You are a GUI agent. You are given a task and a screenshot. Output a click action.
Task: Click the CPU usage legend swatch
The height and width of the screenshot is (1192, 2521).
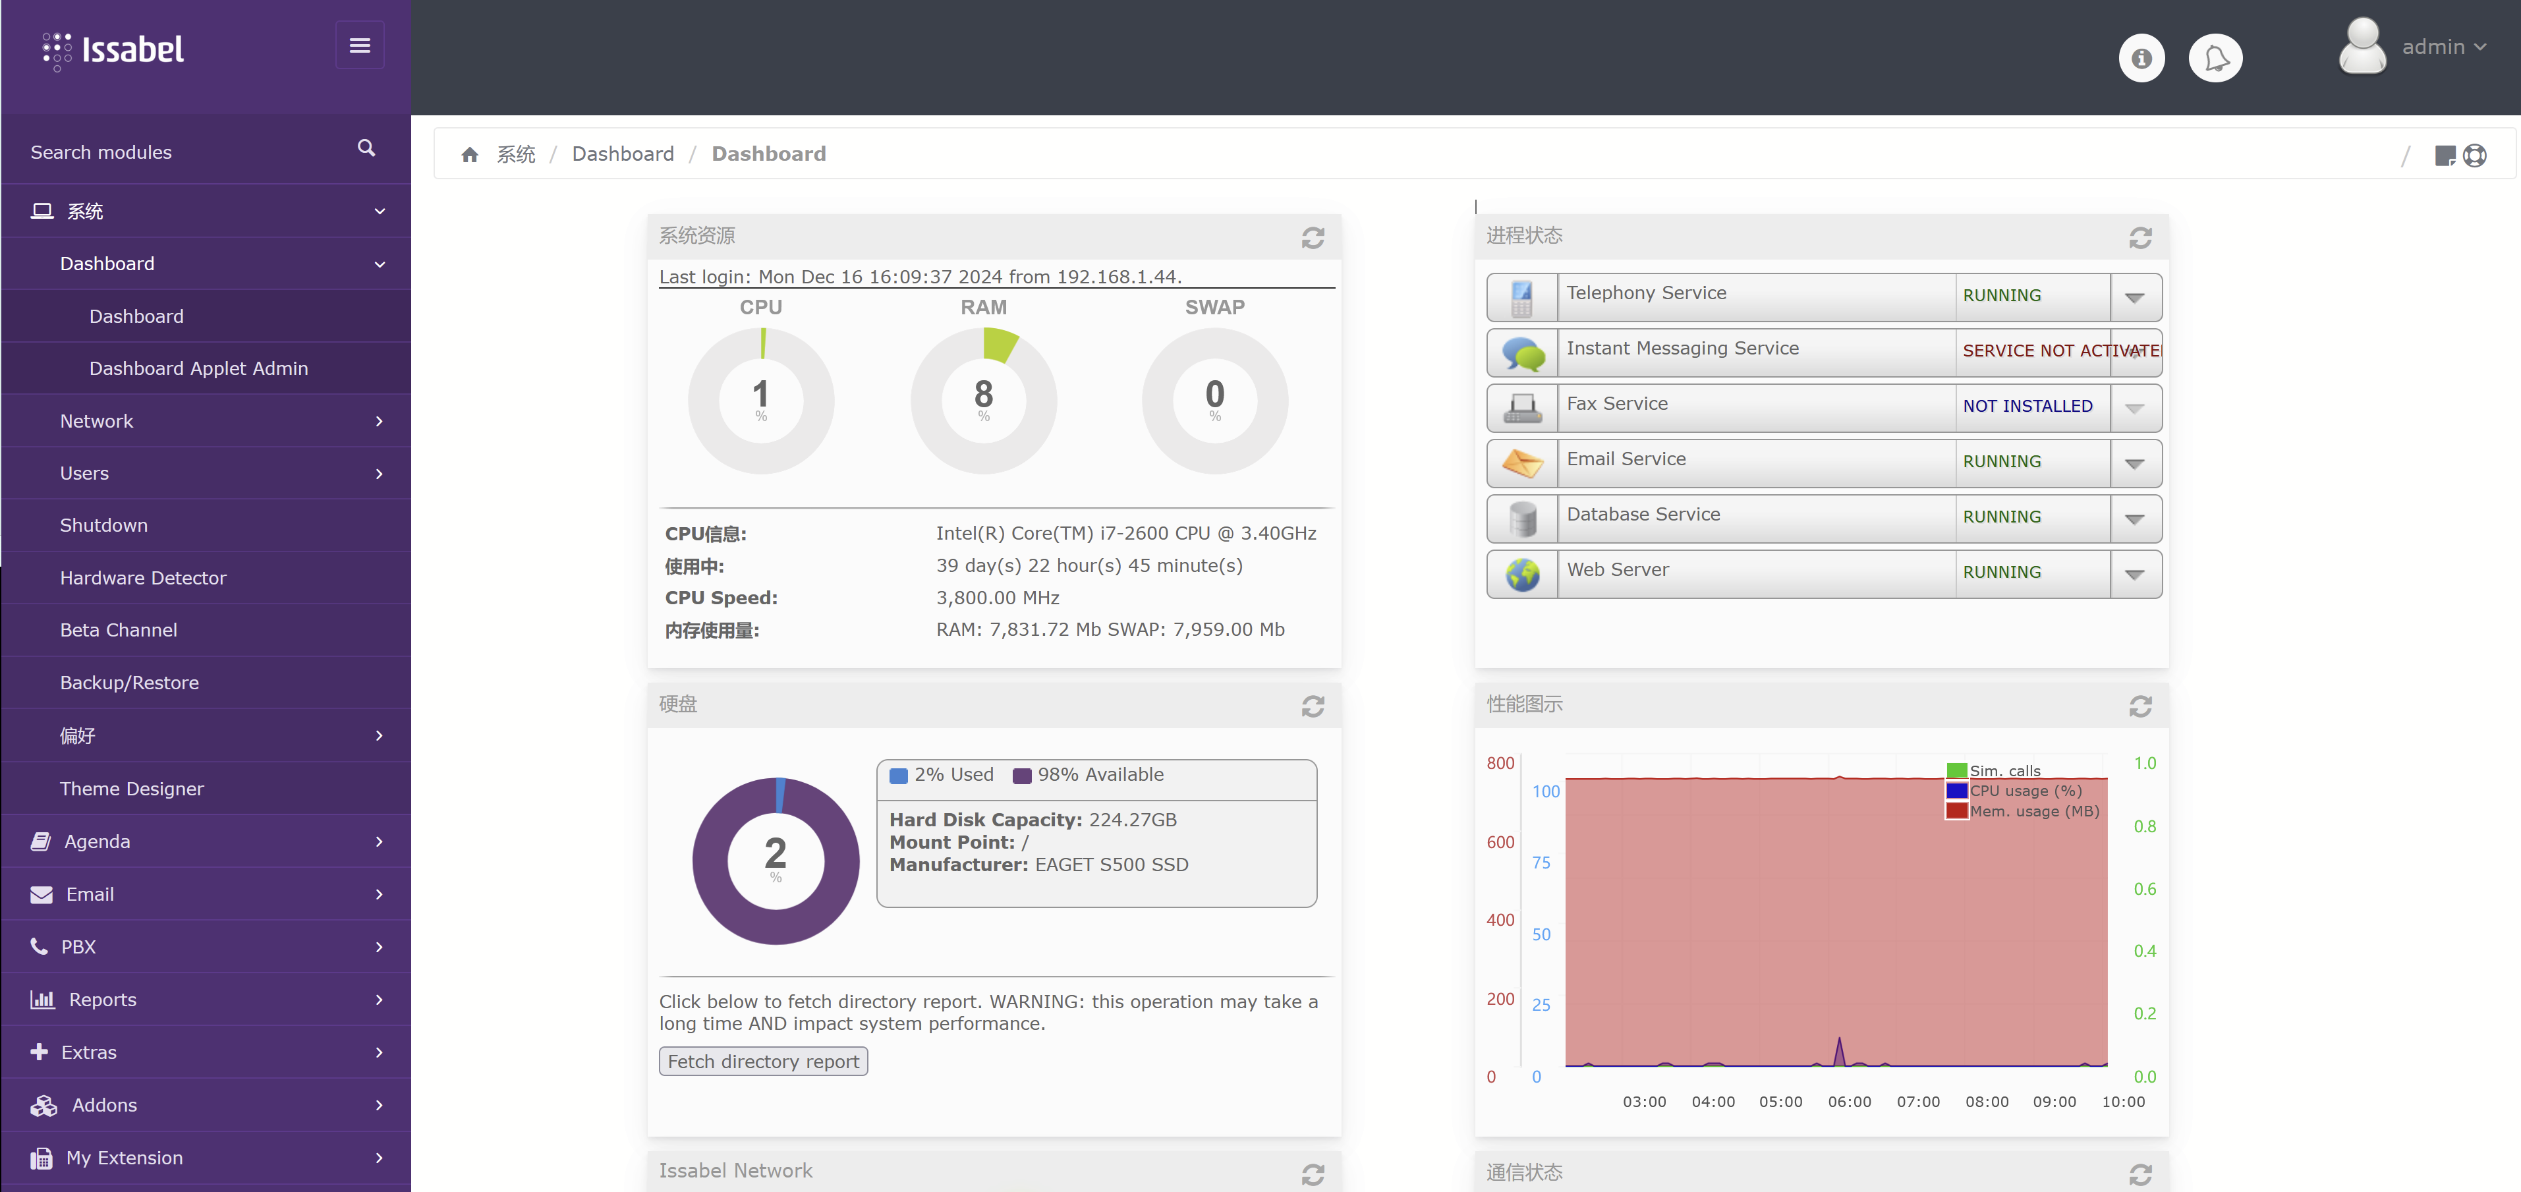click(x=1957, y=791)
